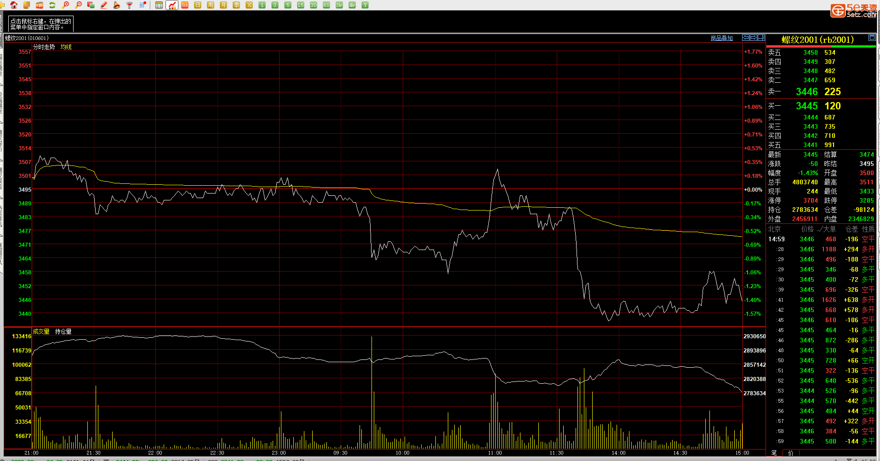Open the 新 news icon
The image size is (880, 461).
pos(143,5)
